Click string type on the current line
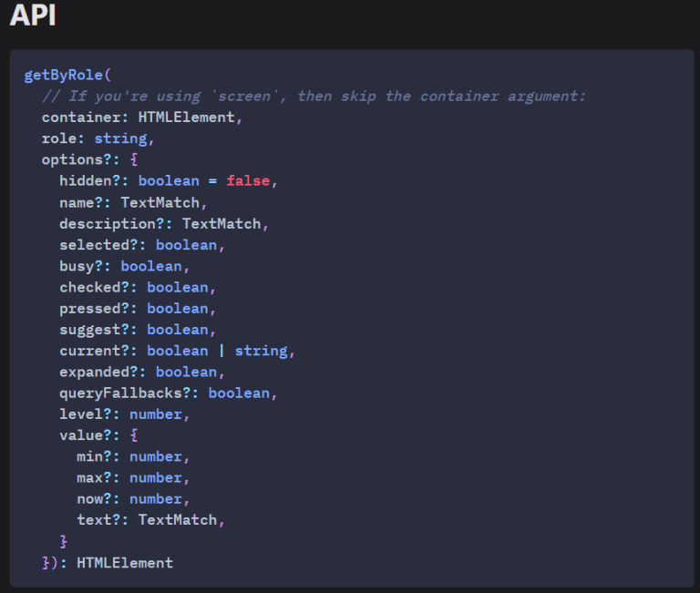 coord(262,352)
